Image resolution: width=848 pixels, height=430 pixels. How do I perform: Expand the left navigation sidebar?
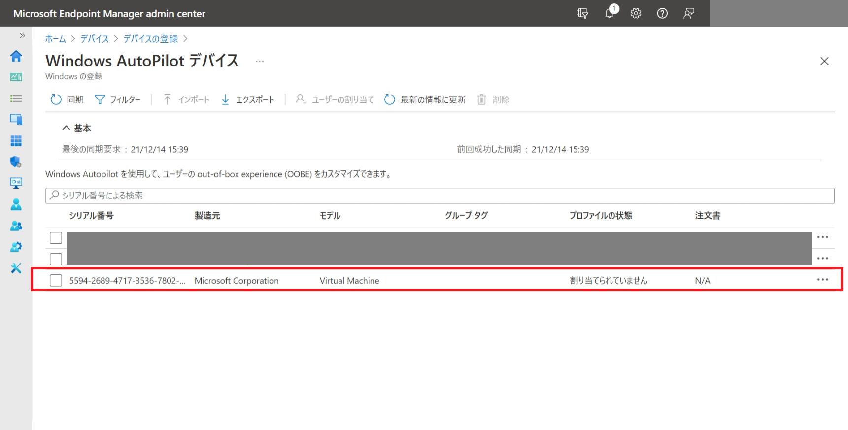coord(22,35)
